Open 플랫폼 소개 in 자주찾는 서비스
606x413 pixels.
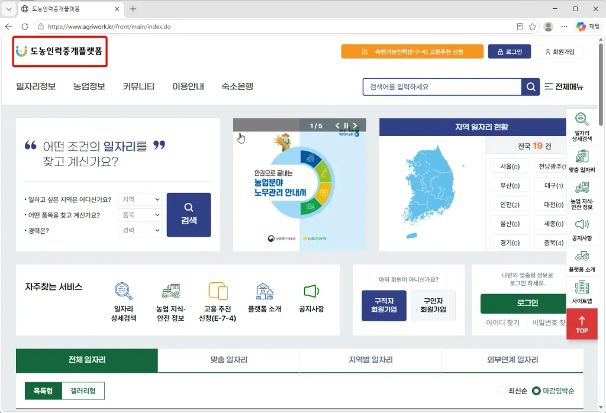[265, 298]
